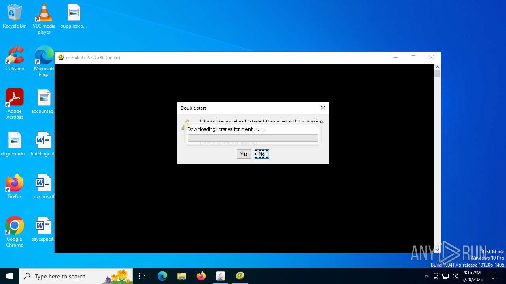The width and height of the screenshot is (506, 284).
Task: Launch CCleaner from the desktop
Action: tap(15, 59)
